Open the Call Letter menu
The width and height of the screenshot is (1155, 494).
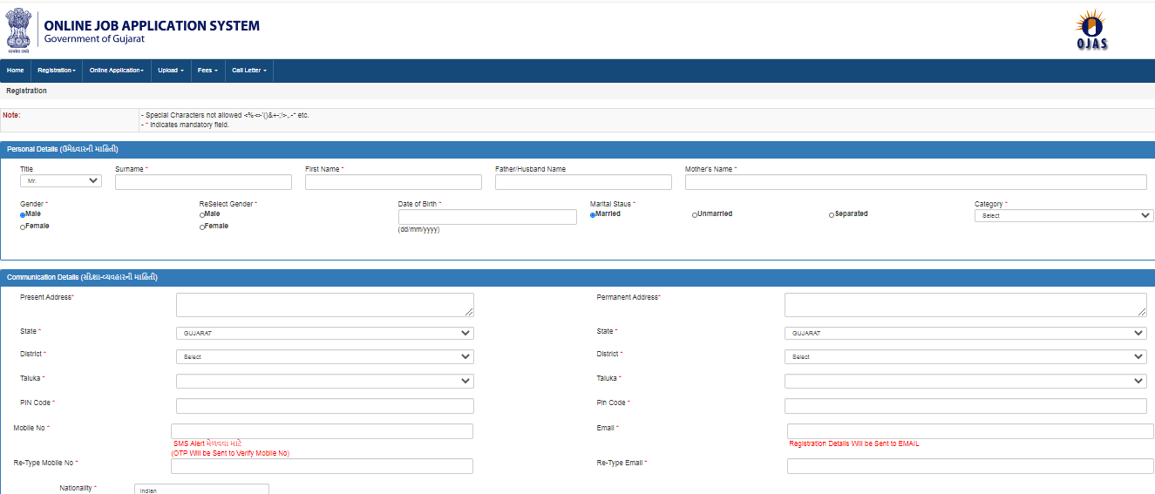click(x=249, y=70)
